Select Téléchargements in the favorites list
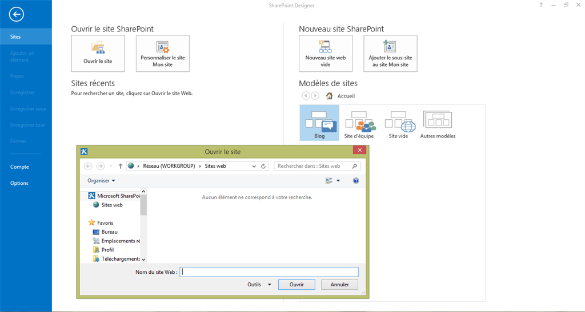Image resolution: width=585 pixels, height=312 pixels. (x=117, y=259)
